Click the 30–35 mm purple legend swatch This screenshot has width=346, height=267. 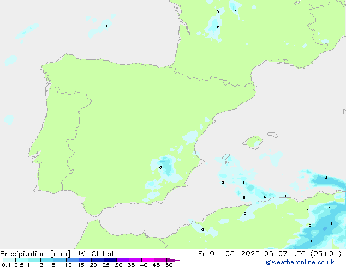pyautogui.click(x=123, y=260)
